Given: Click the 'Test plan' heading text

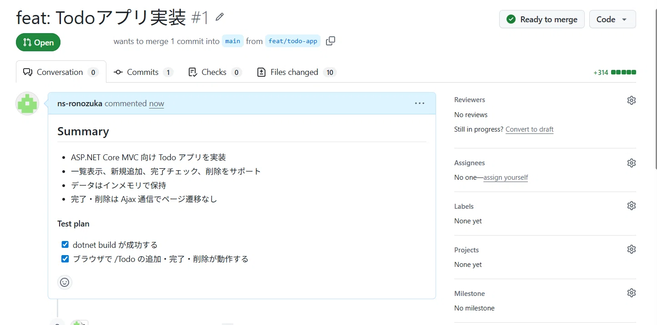Looking at the screenshot, I should pyautogui.click(x=73, y=224).
